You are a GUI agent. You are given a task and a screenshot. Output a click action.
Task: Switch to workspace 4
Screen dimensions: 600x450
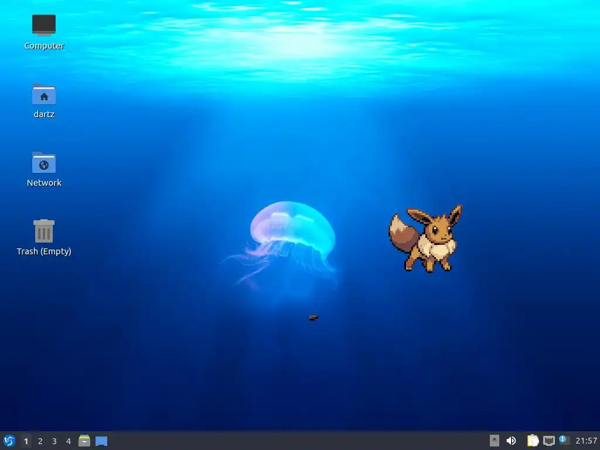[x=69, y=441]
